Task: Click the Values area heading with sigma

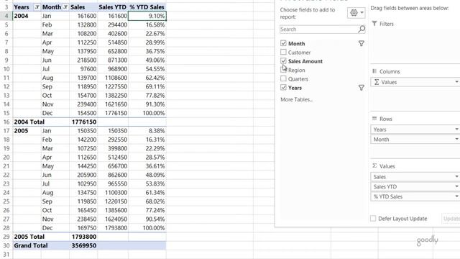Action: 384,166
